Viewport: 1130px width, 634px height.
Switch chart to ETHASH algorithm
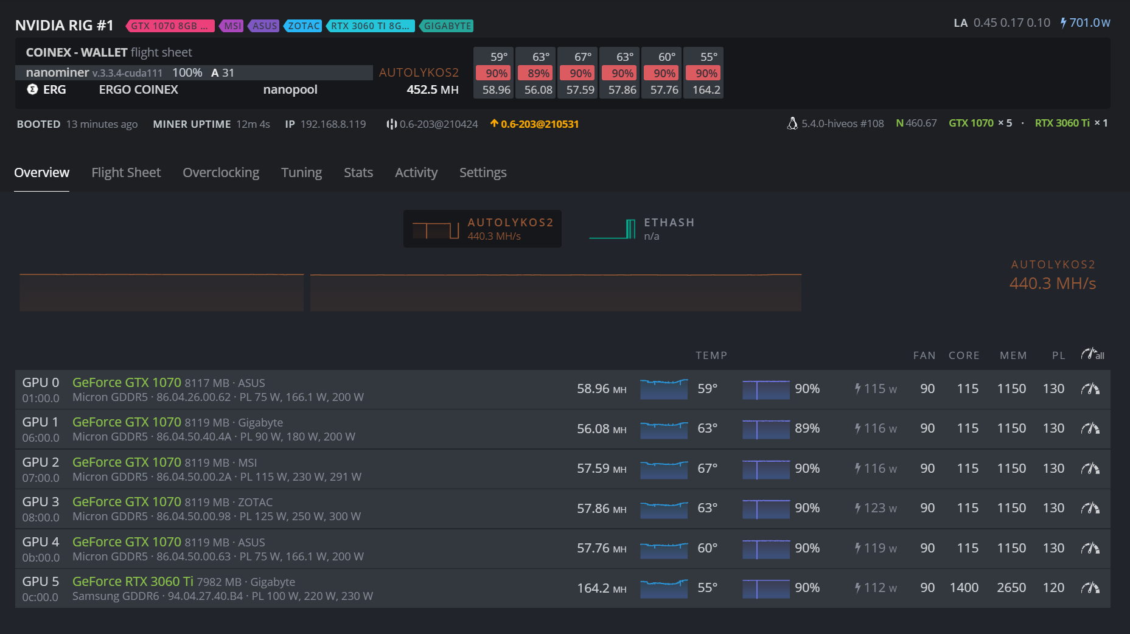(642, 229)
